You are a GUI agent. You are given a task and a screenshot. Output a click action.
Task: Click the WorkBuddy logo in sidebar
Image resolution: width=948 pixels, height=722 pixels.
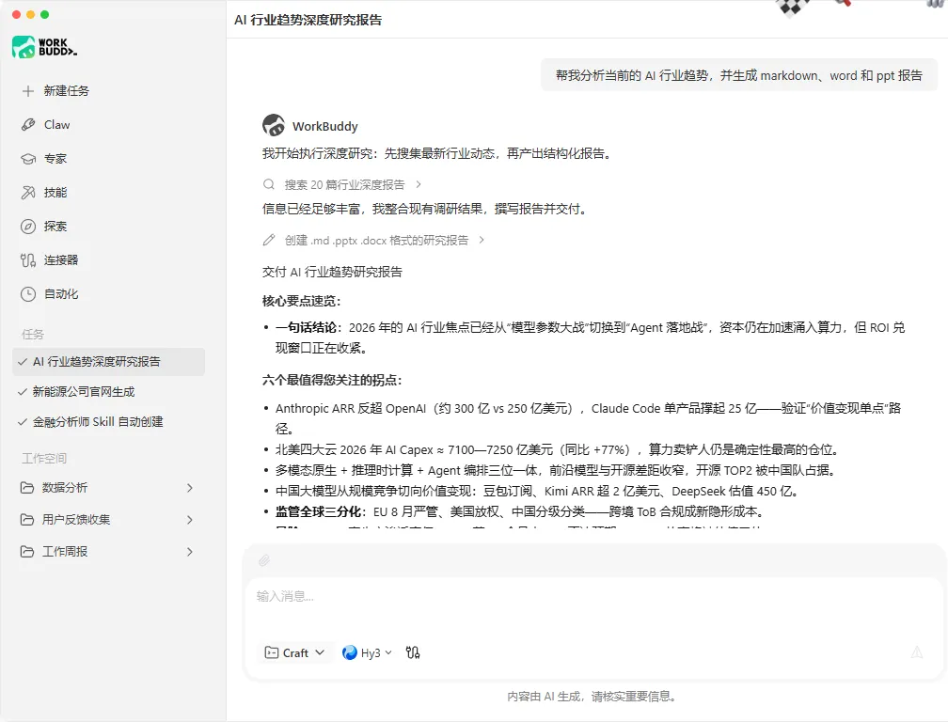pyautogui.click(x=44, y=46)
